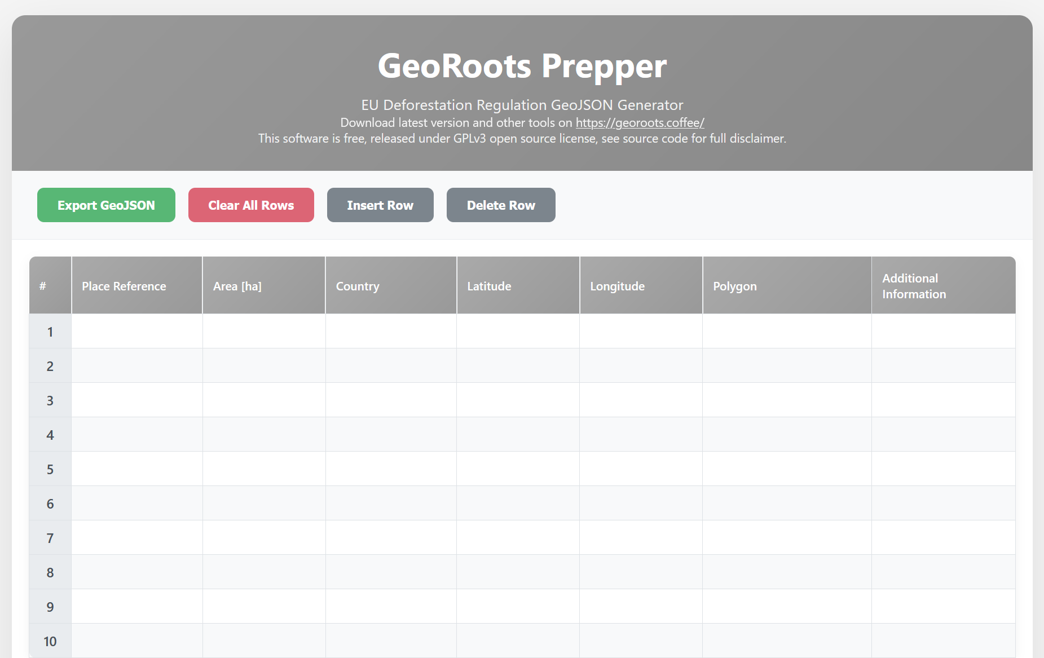Screen dimensions: 1044x658
Task: Select the Additional Information column header
Action: click(x=944, y=285)
